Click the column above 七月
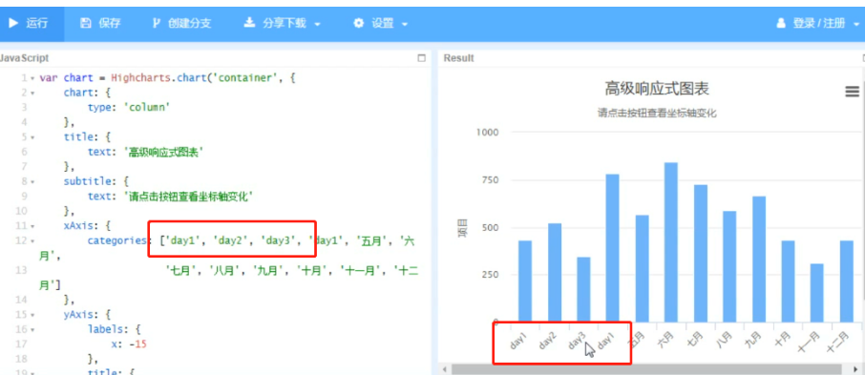The width and height of the screenshot is (865, 375). (x=701, y=253)
